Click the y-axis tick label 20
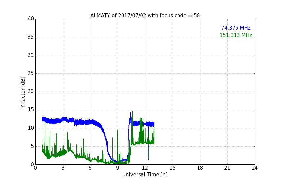This screenshot has width=283, height=188. click(31, 92)
